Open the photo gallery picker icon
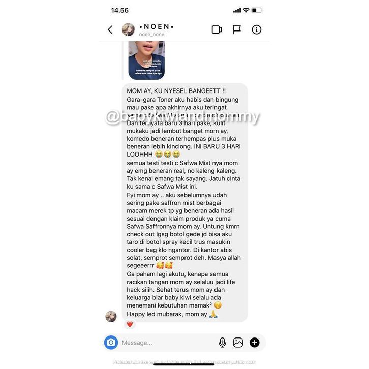This screenshot has width=369, height=369. pyautogui.click(x=238, y=343)
